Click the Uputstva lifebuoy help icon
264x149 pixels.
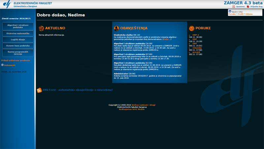(x=234, y=7)
